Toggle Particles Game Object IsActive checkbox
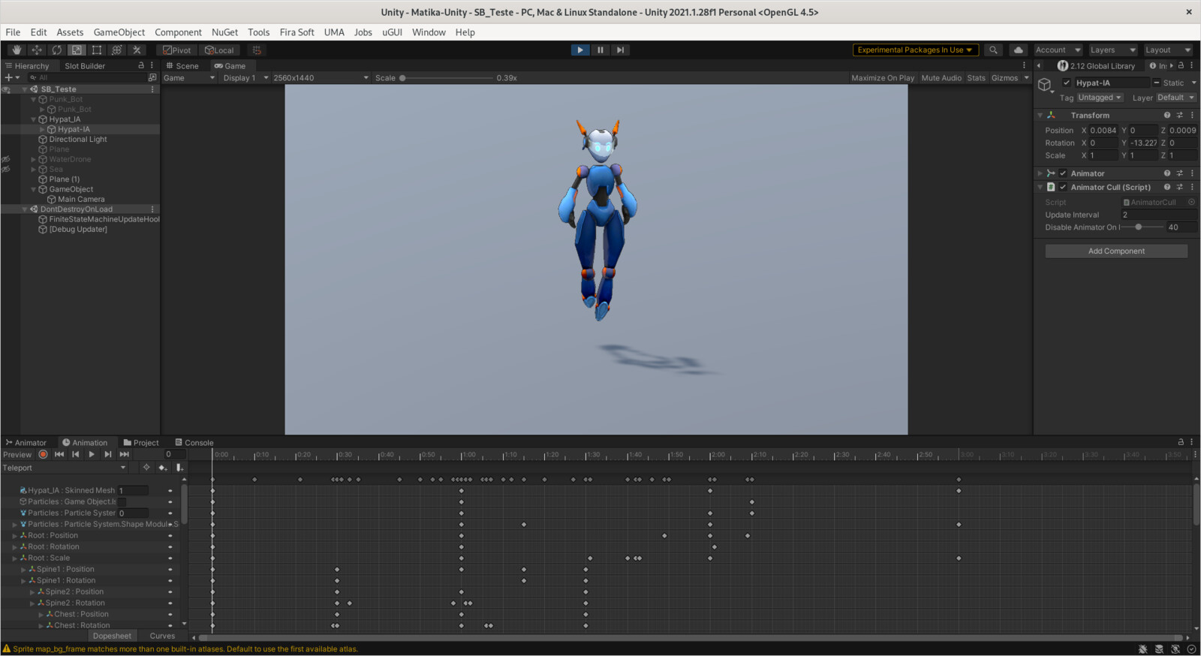Image resolution: width=1201 pixels, height=656 pixels. tap(122, 502)
